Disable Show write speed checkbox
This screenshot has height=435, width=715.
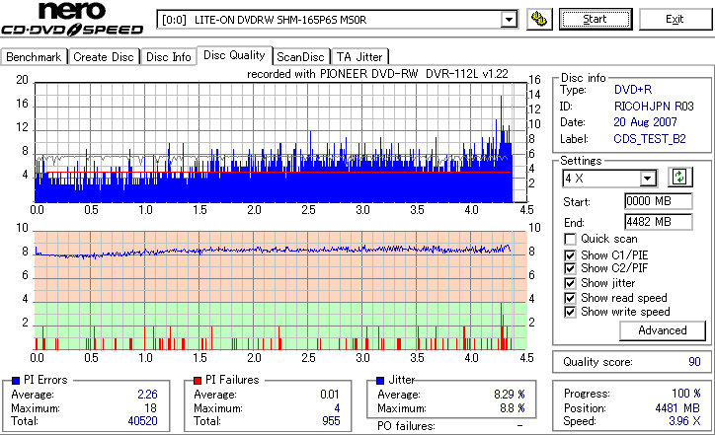[x=570, y=312]
